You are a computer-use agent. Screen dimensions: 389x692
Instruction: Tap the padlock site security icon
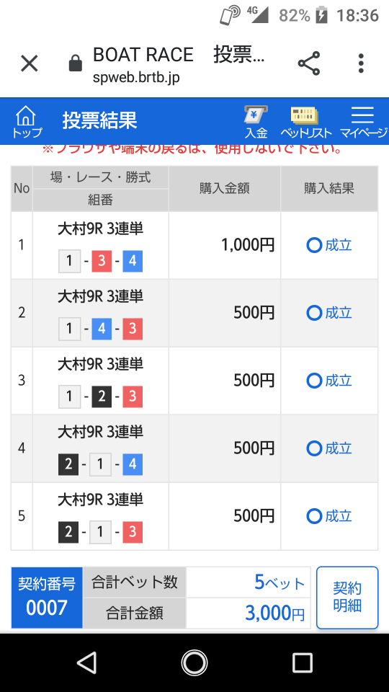[76, 63]
